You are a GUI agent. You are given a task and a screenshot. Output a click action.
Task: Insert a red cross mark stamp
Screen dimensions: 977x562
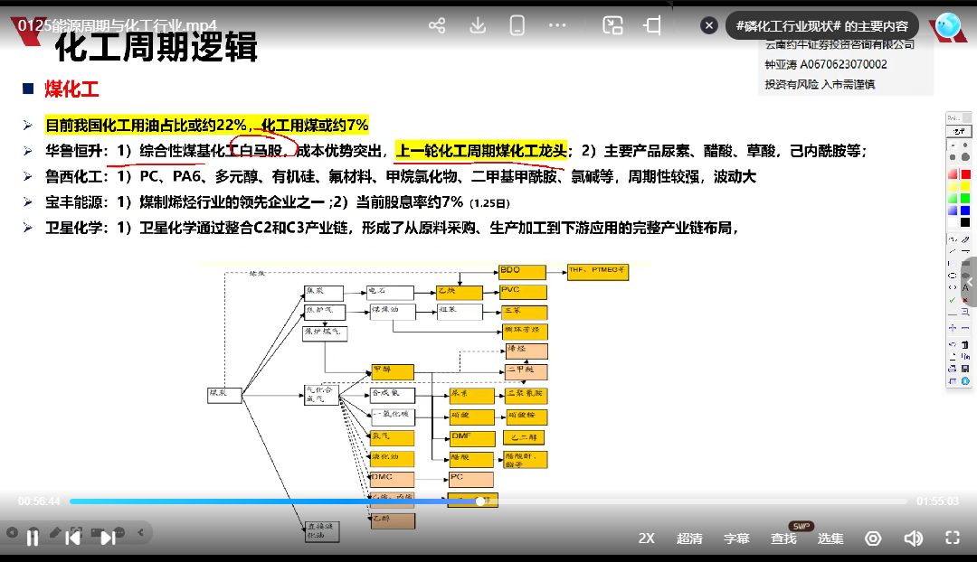tap(966, 299)
